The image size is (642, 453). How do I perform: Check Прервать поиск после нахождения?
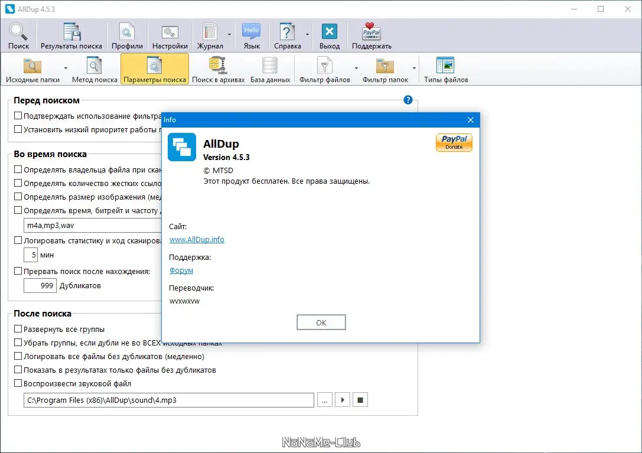[x=18, y=271]
